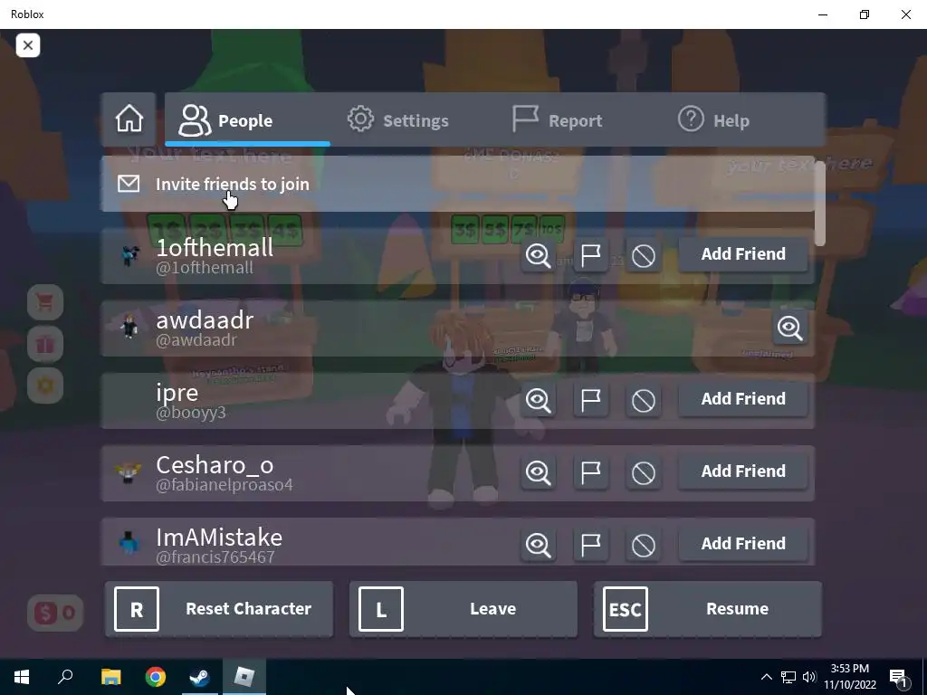Viewport: 927px width, 695px height.
Task: Open Chrome from taskbar
Action: tap(156, 677)
